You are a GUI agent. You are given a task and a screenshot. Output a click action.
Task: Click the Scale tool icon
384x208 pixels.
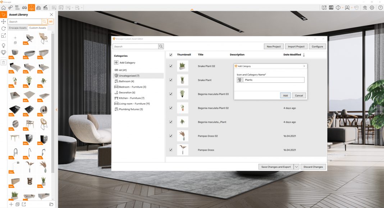pos(4,36)
